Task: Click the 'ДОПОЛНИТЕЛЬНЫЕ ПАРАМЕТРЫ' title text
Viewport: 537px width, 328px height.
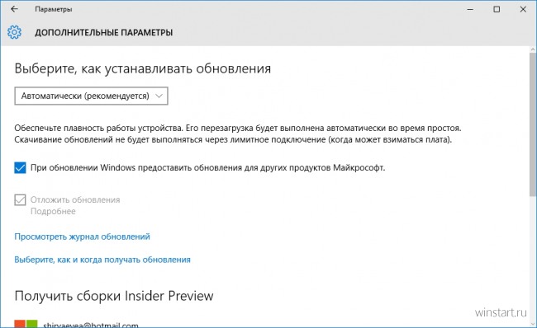Action: pos(104,32)
